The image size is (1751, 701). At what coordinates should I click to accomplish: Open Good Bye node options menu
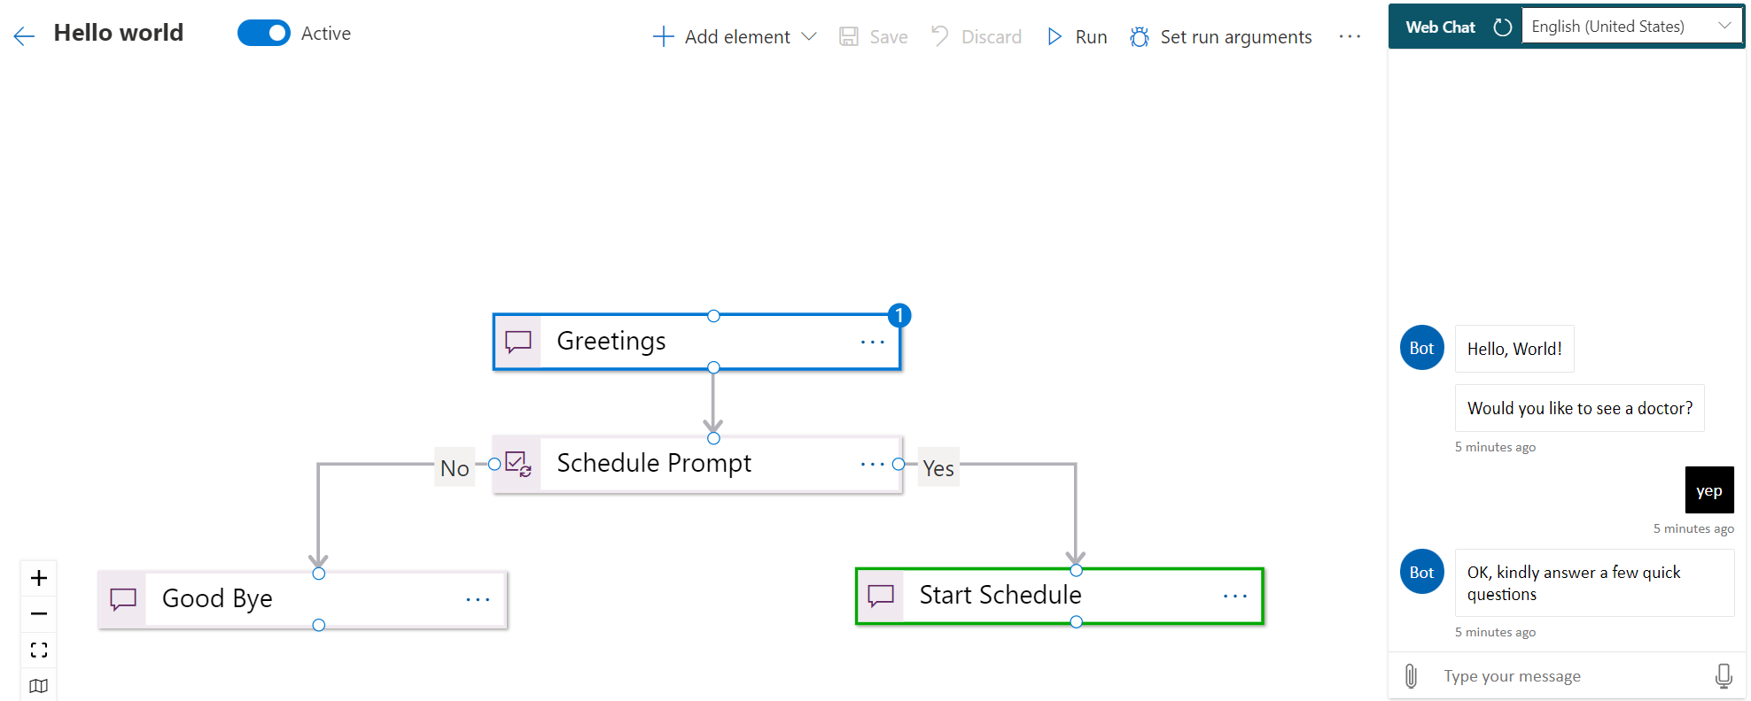(479, 599)
